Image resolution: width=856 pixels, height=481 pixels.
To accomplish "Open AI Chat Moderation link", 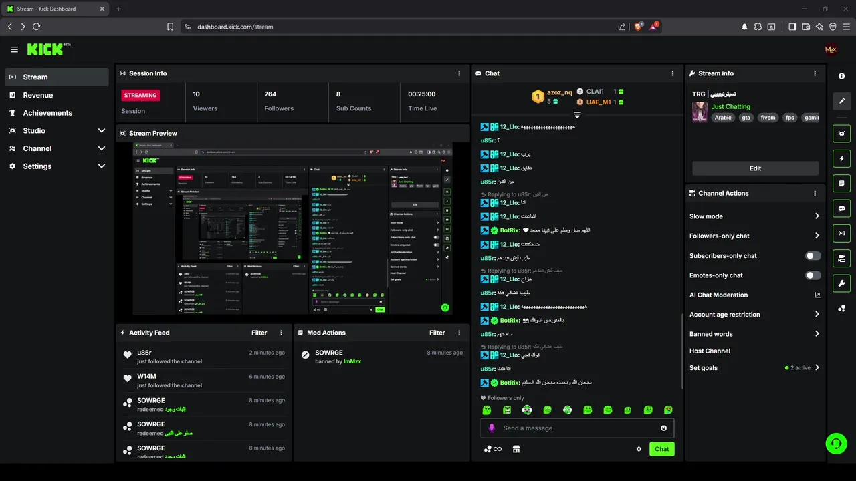I will 755,295.
